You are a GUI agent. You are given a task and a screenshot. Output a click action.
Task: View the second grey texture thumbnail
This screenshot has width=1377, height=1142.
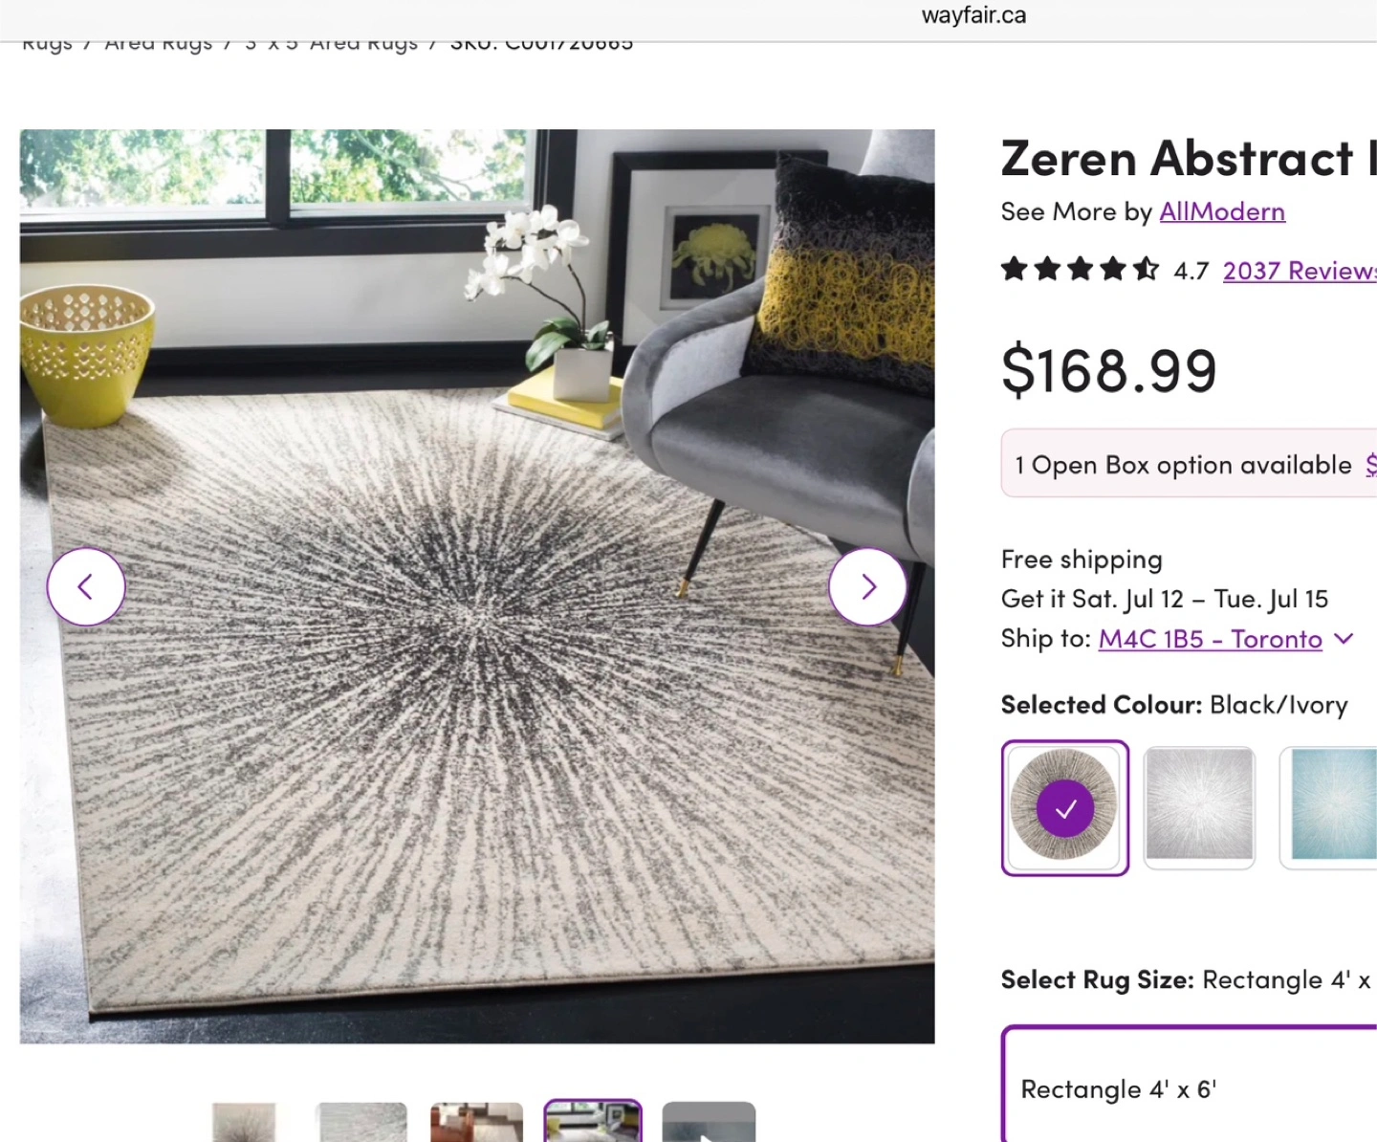[361, 1121]
